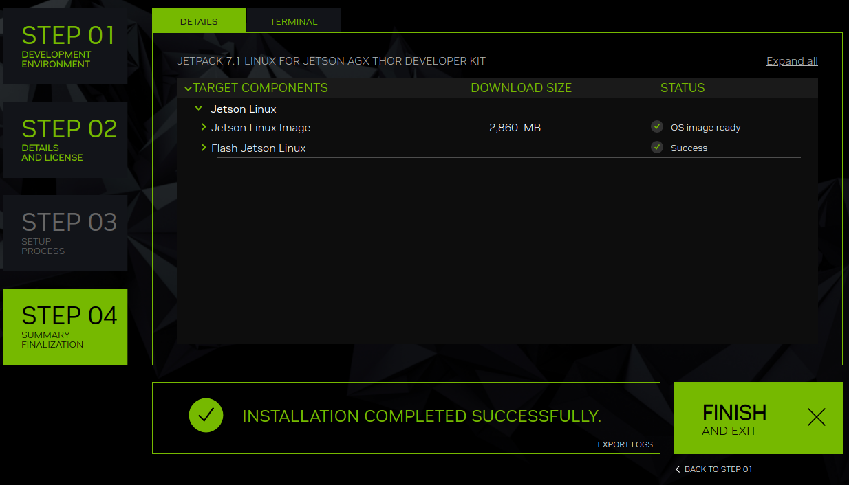Click the Success status checkmark icon
The height and width of the screenshot is (485, 849).
point(657,147)
